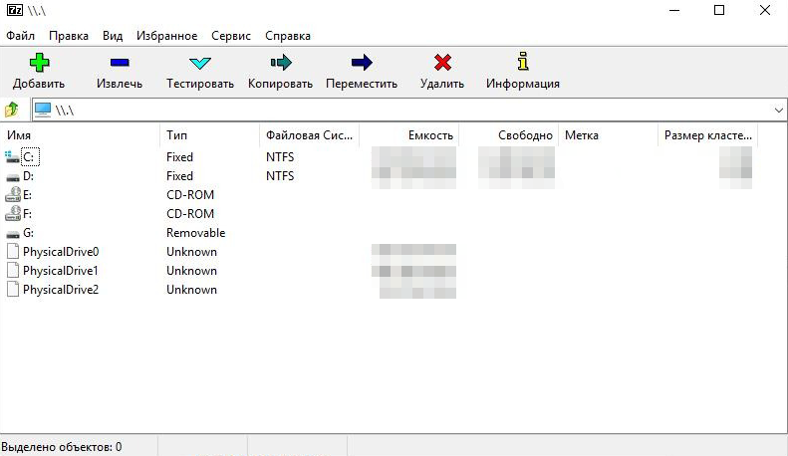Click the 7z app icon in title bar
Viewport: 788px width, 456px height.
point(15,10)
